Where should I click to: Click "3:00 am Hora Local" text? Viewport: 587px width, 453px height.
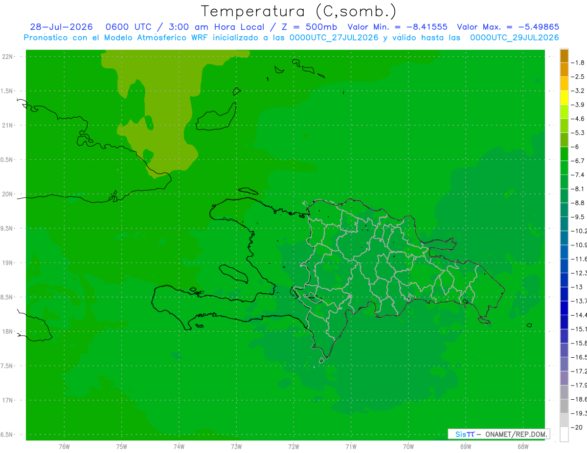(217, 27)
